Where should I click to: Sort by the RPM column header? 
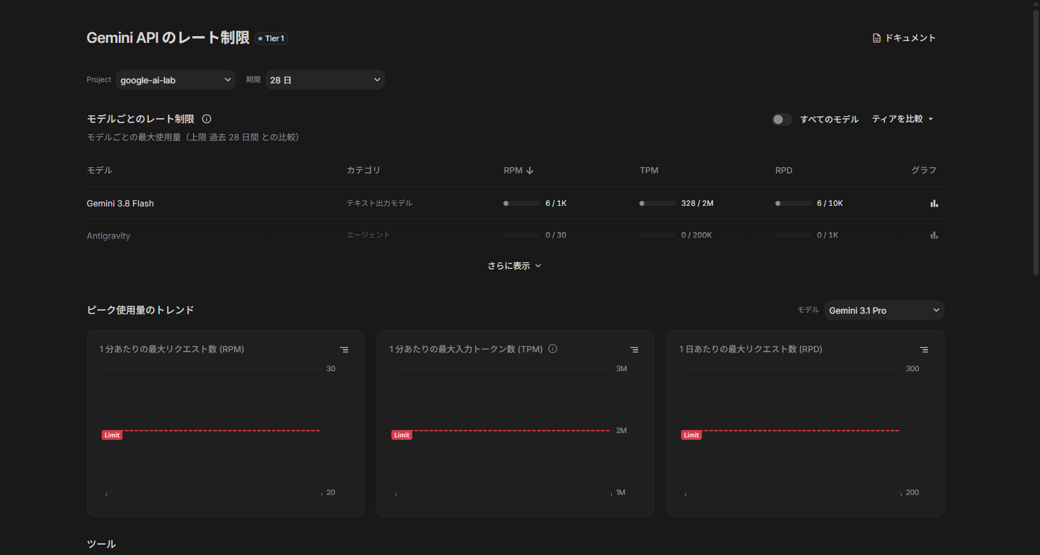[x=518, y=170]
